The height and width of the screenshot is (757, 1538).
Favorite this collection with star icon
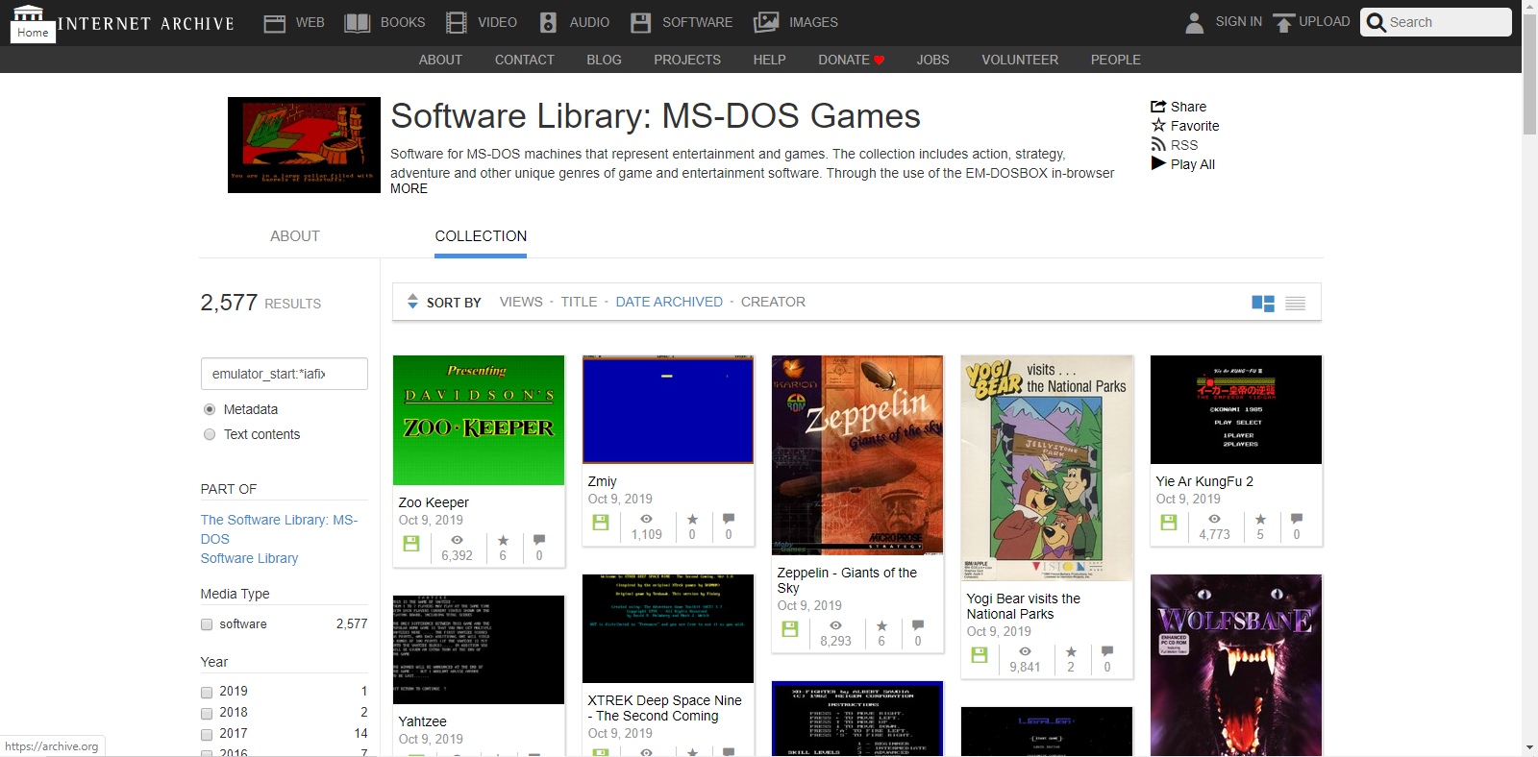click(x=1158, y=126)
